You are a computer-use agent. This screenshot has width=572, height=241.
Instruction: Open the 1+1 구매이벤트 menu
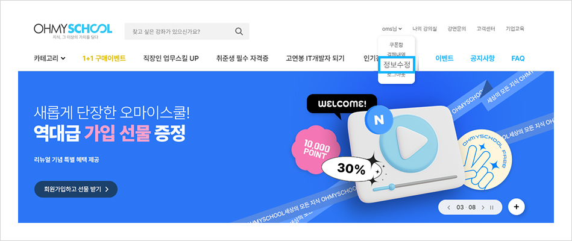[104, 58]
